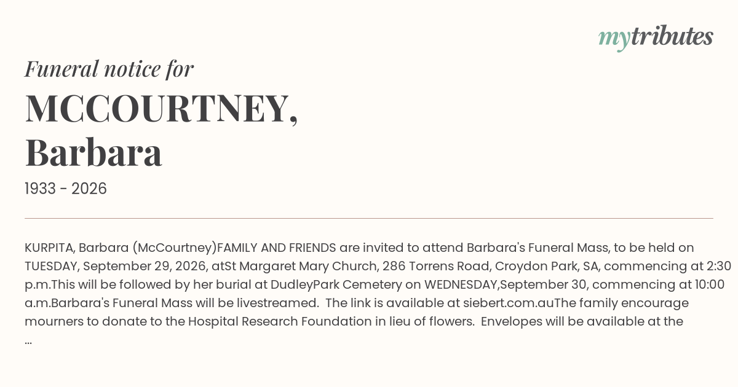The image size is (738, 387).
Task: Click the first name Barbara heading
Action: point(93,153)
